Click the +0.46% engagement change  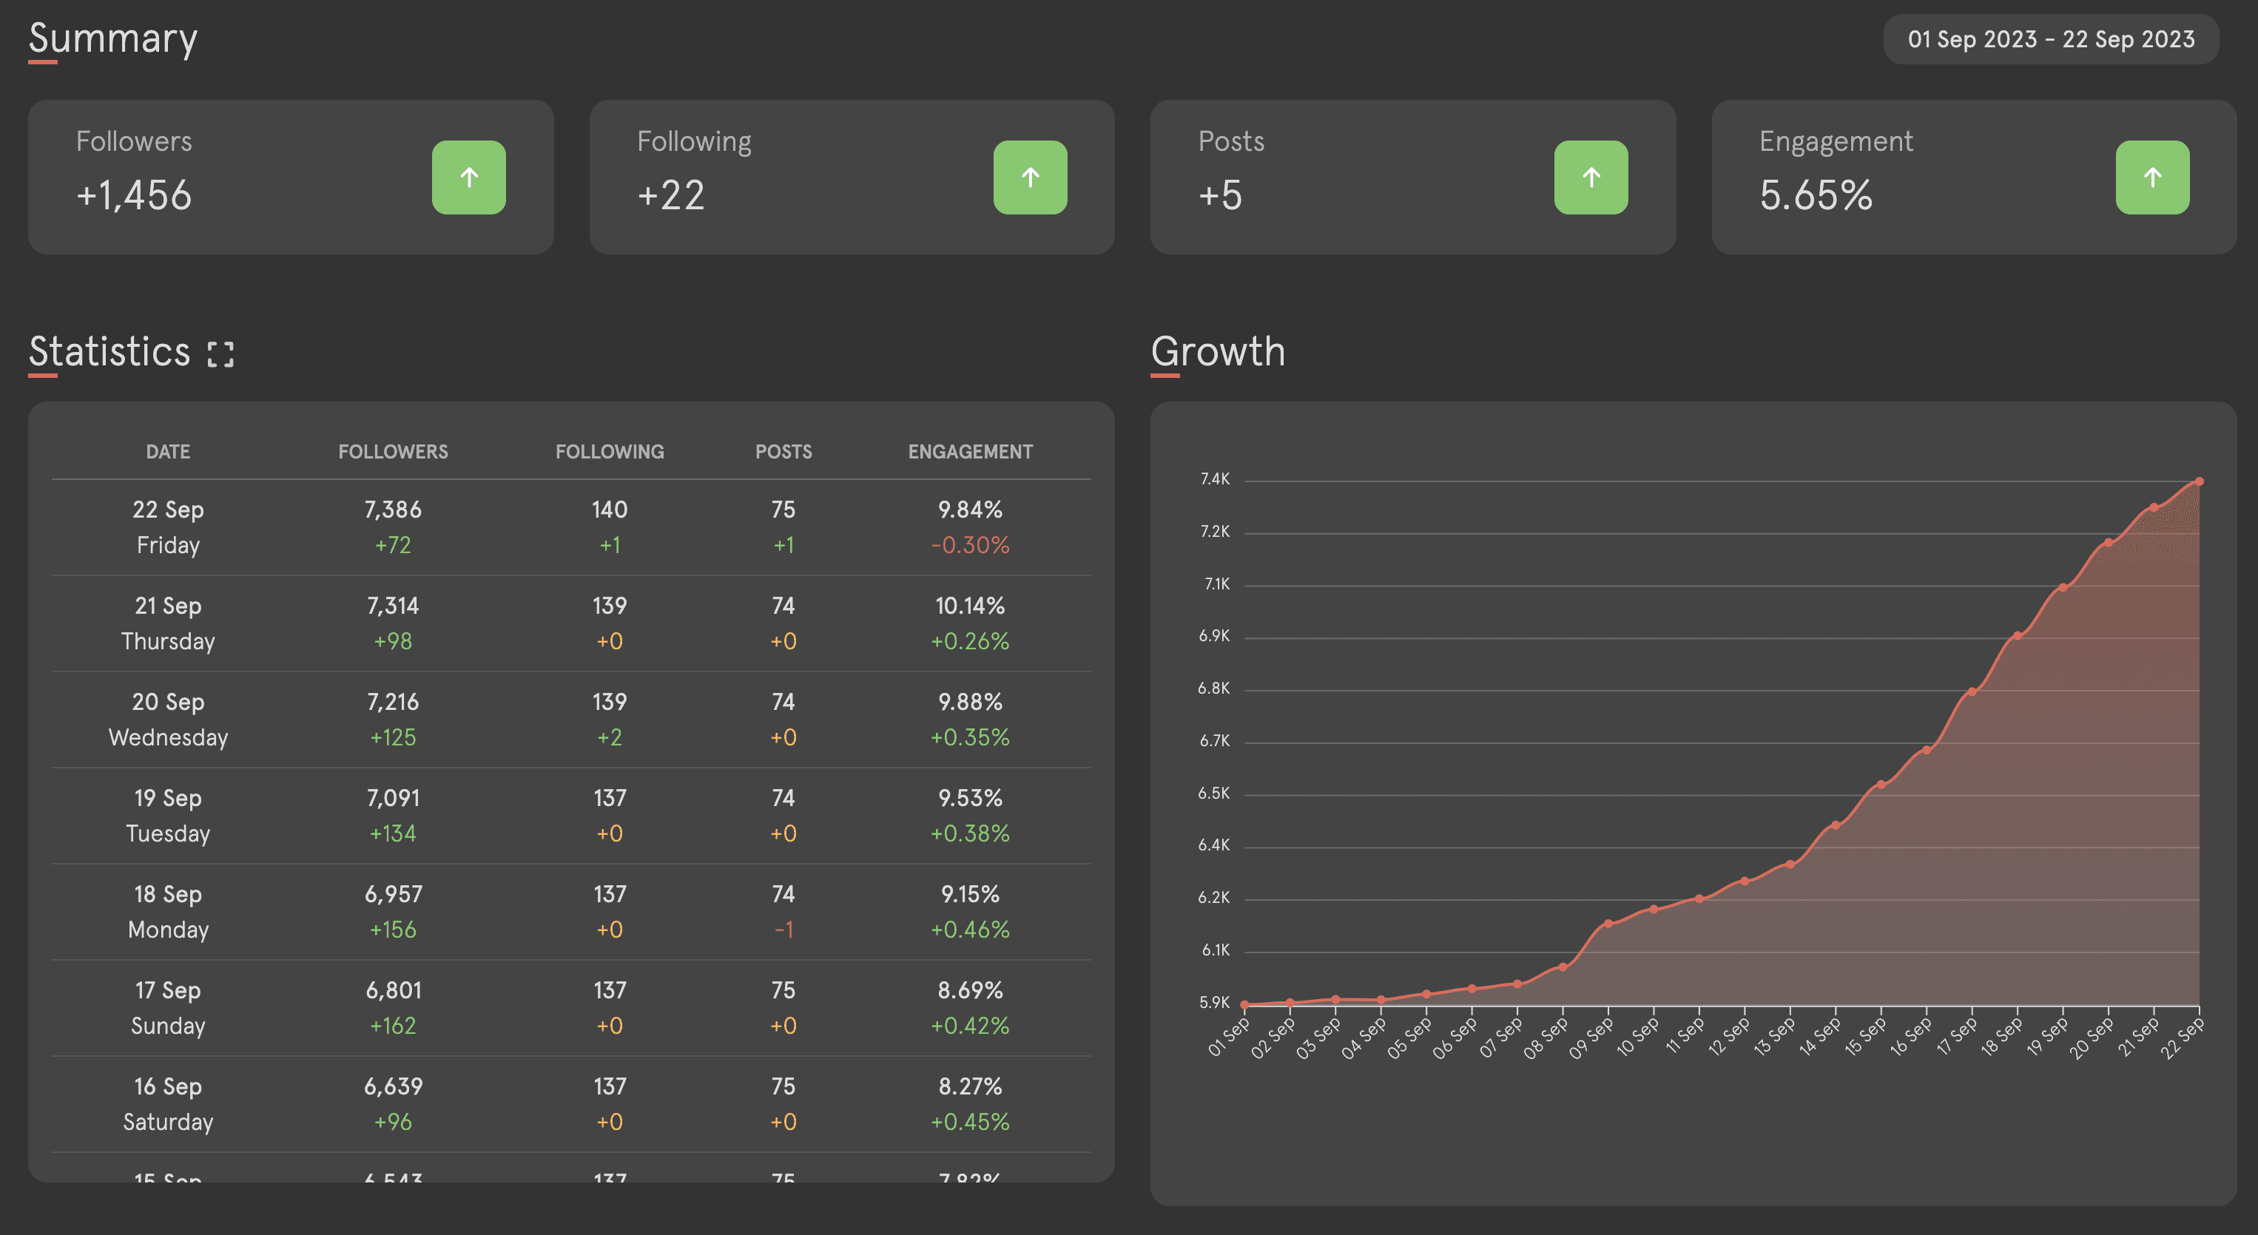pos(969,930)
